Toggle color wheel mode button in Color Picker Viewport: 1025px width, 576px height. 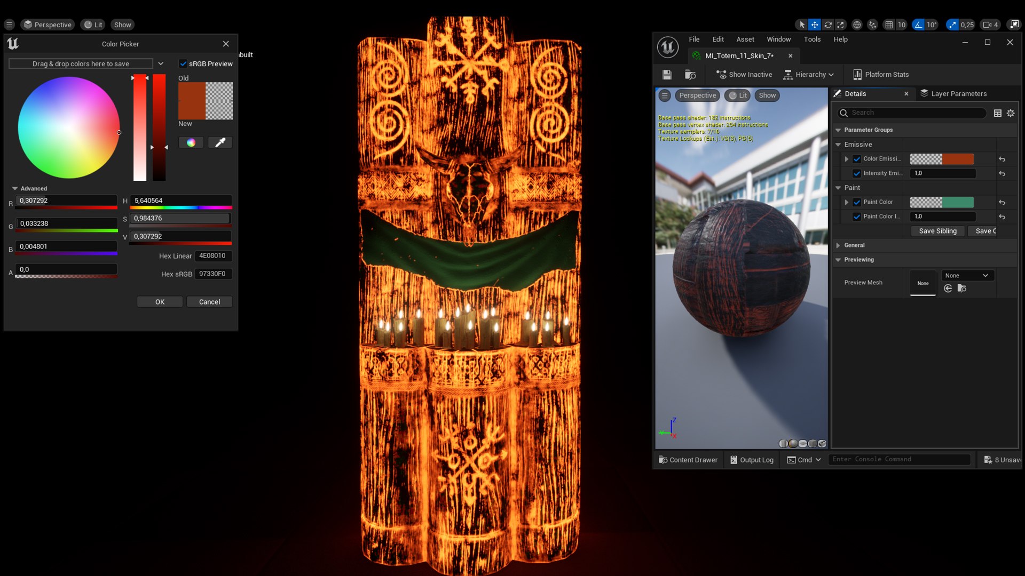191,142
